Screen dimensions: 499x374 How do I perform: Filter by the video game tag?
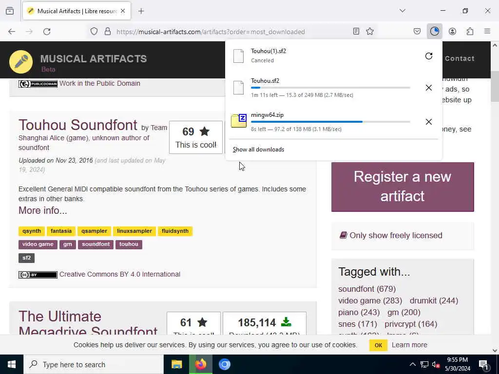pyautogui.click(x=38, y=244)
